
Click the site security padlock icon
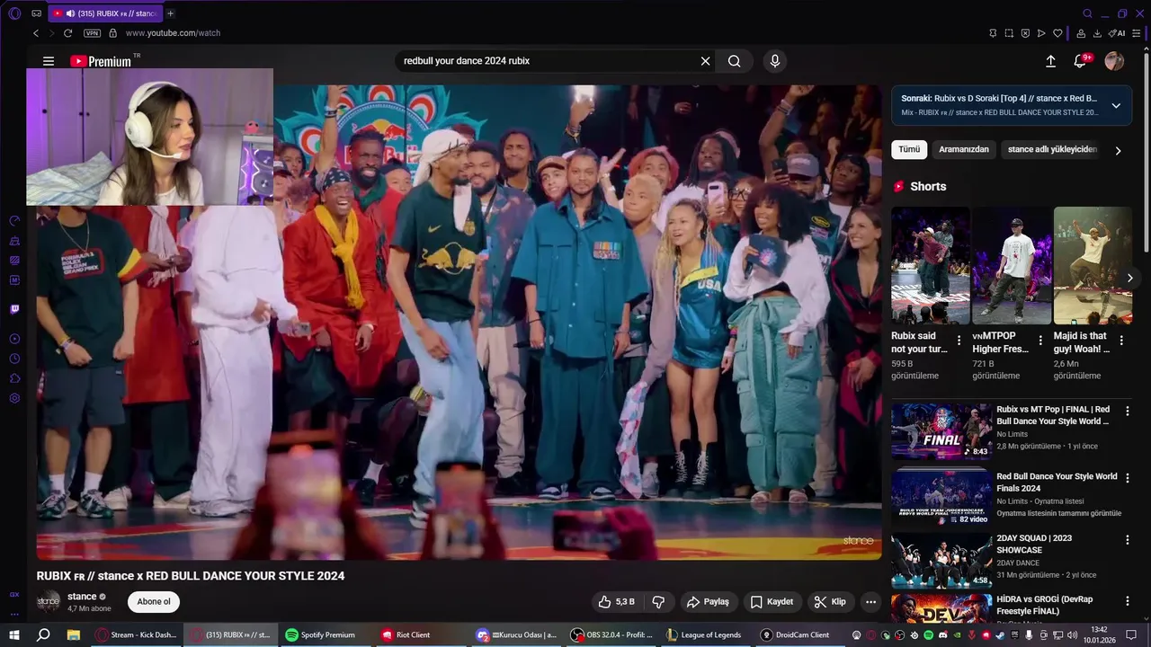112,33
